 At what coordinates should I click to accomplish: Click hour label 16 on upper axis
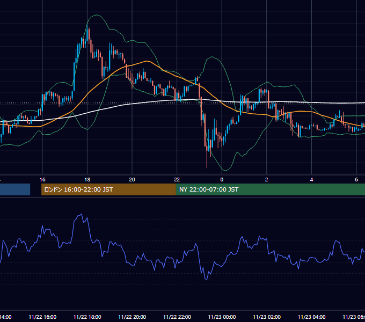42,180
